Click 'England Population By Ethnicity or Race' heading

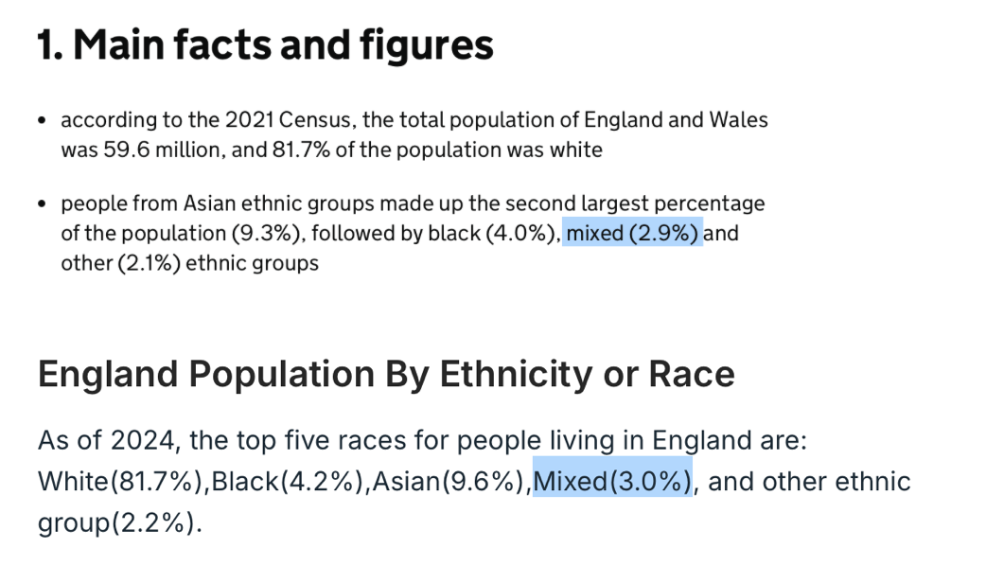click(386, 374)
